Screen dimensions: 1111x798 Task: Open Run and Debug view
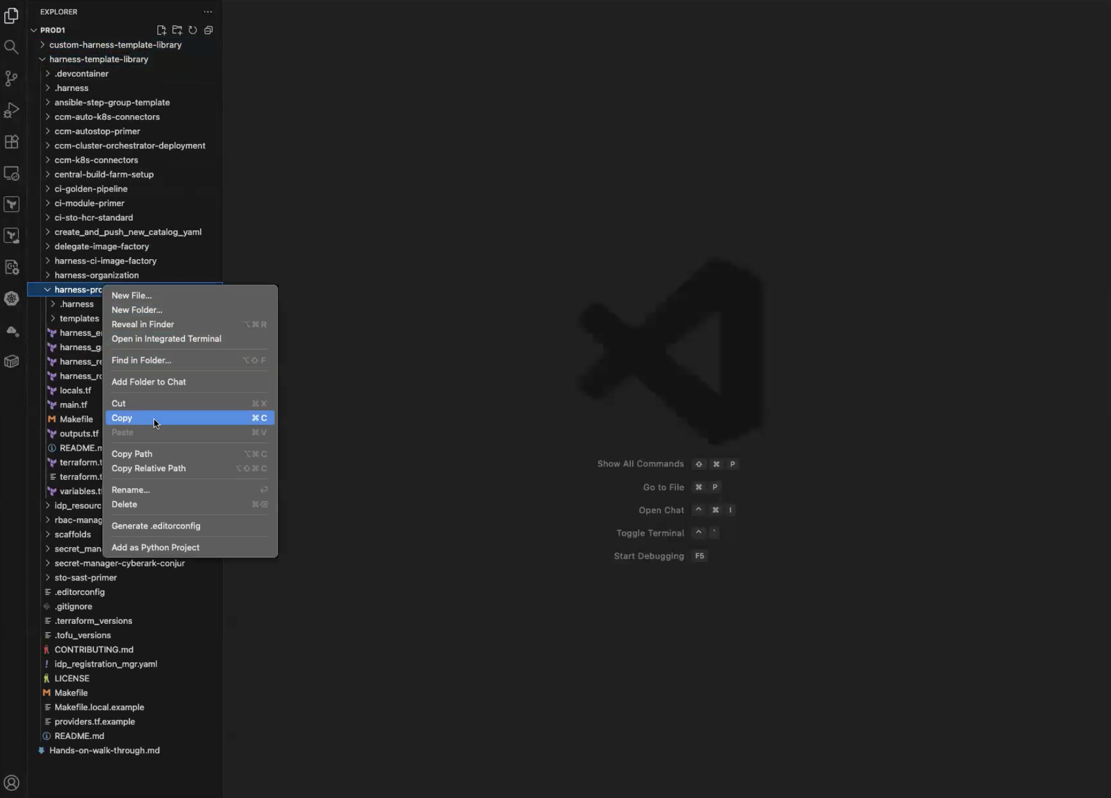tap(11, 110)
